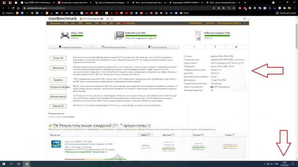Screen dimensions: 298x167
Task: Open the YouTube link in nav bar
Action: click(129, 23)
